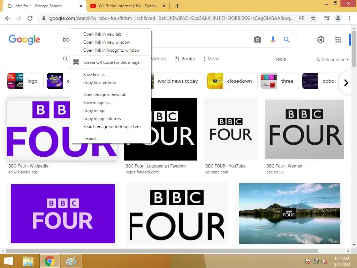Screen dimensions: 357x268
Task: Open the purple BBC Four logo thumbnail with lilac text
Action: click(63, 214)
